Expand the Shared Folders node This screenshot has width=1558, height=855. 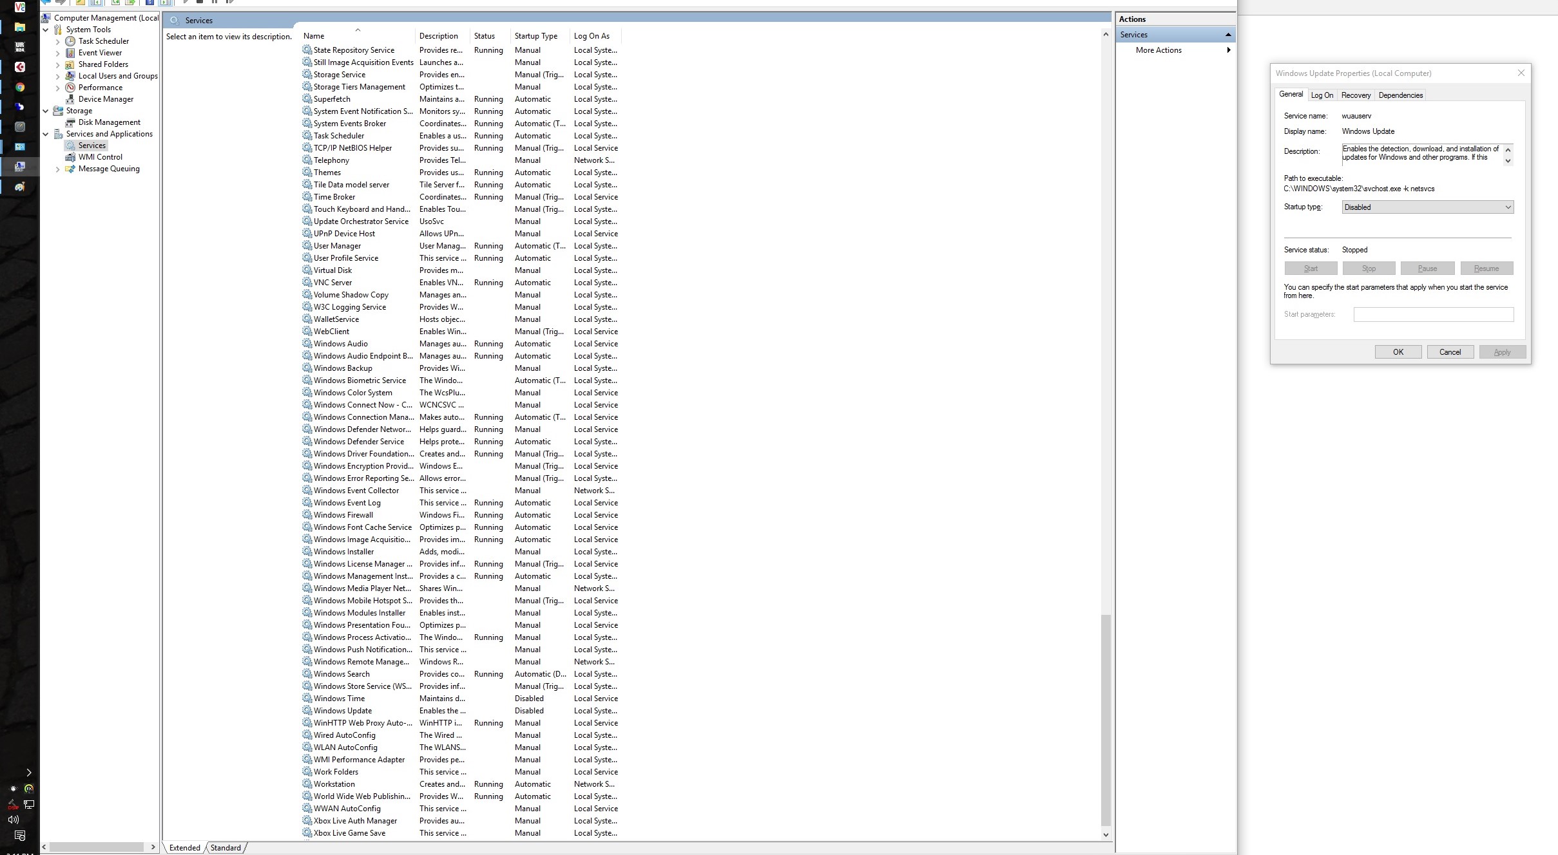58,64
